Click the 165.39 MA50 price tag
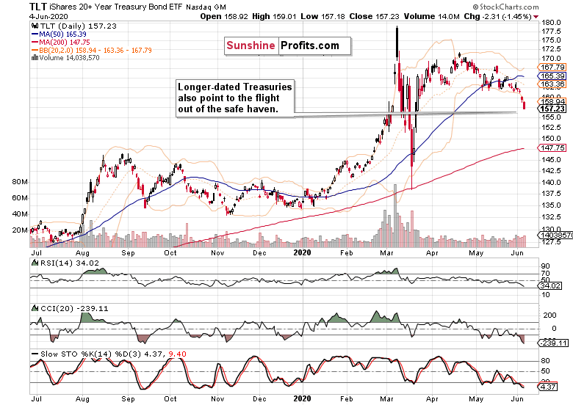The image size is (573, 405). pos(552,76)
